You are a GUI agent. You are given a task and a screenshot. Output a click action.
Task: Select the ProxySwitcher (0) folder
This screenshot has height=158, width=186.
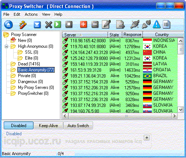click(x=33, y=93)
